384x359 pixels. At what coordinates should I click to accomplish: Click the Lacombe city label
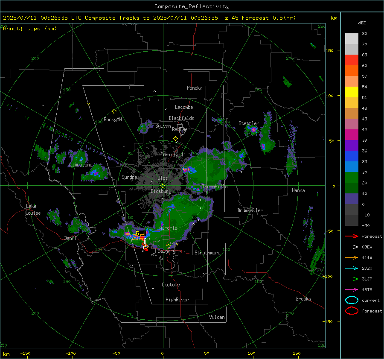click(184, 107)
